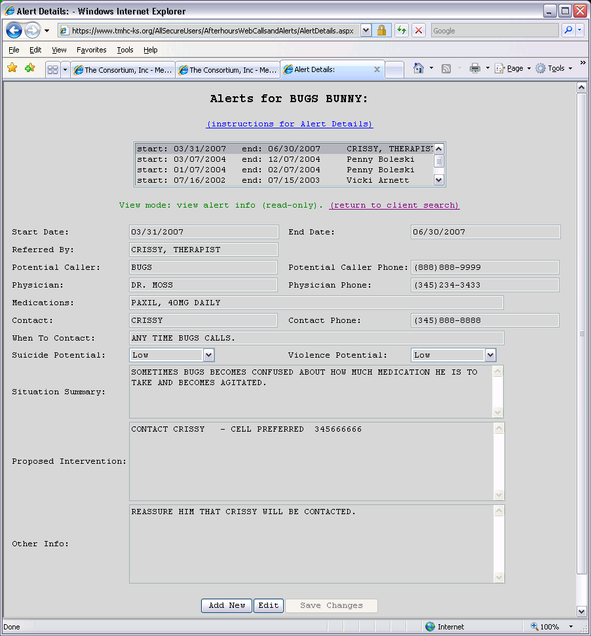This screenshot has height=636, width=591.
Task: Select alert starting 03/31/2007 in list
Action: pos(284,149)
